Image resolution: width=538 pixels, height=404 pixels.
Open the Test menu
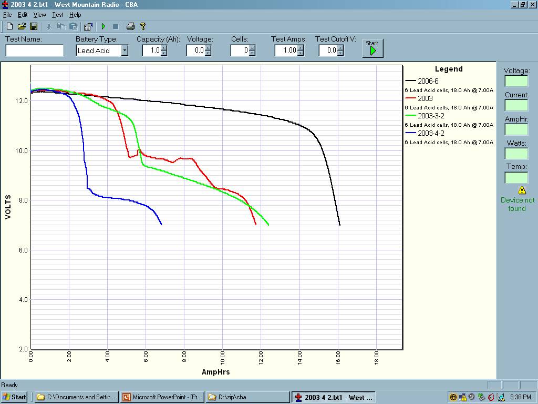tap(58, 15)
